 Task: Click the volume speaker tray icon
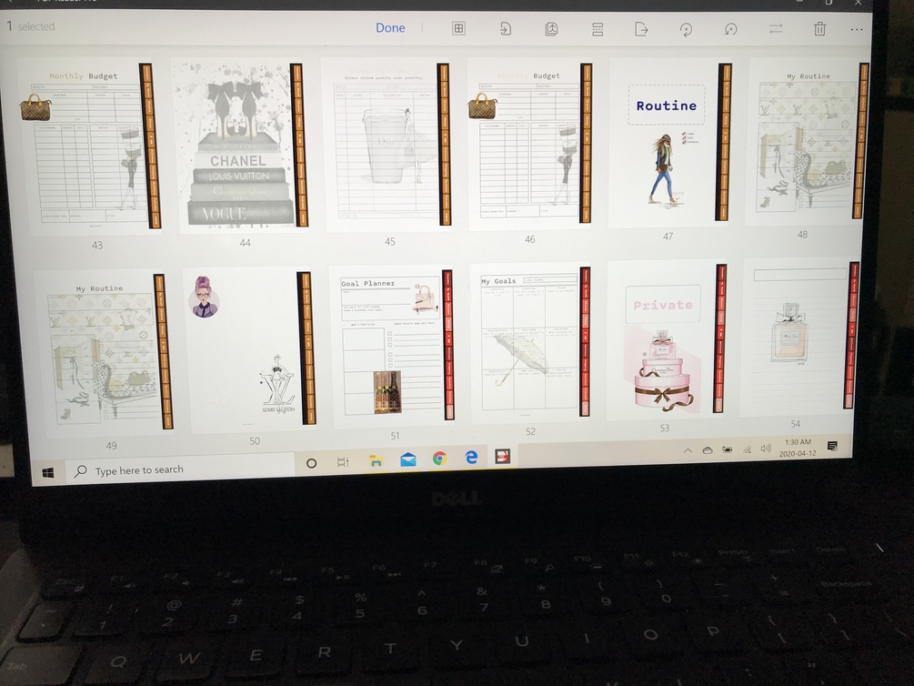pos(766,449)
